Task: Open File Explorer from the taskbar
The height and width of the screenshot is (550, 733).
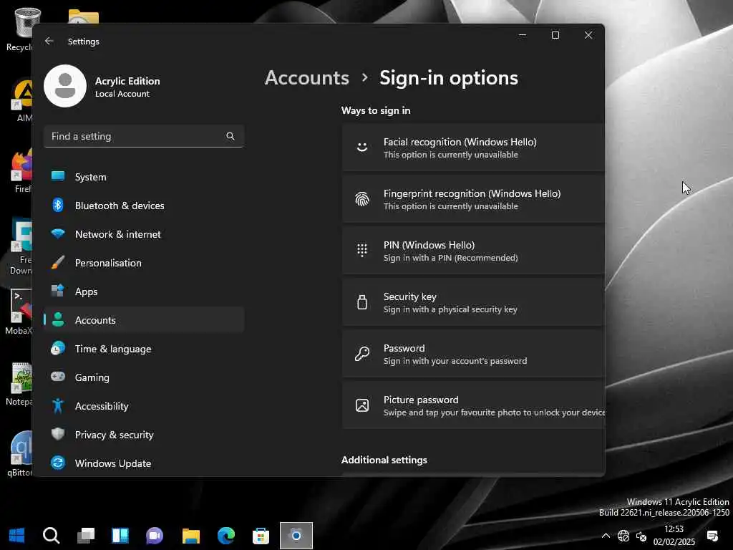Action: click(x=190, y=536)
